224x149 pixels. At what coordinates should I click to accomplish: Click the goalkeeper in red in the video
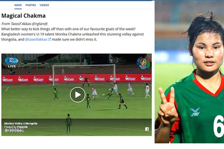click(x=86, y=82)
